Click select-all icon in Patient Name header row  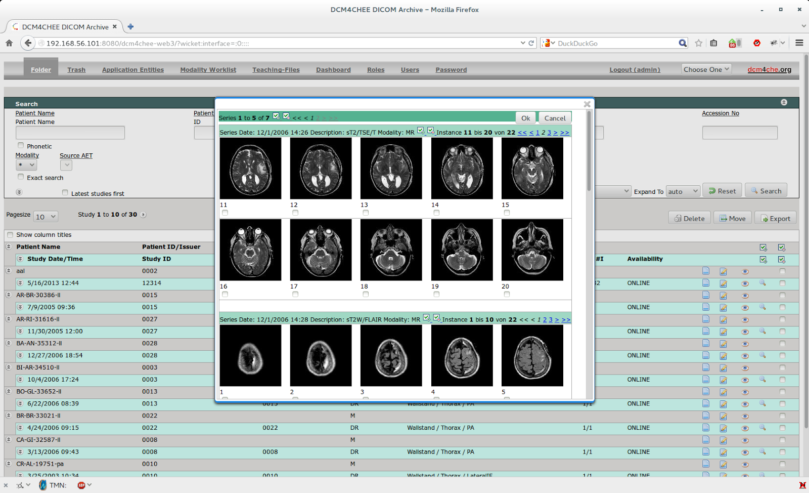[763, 248]
